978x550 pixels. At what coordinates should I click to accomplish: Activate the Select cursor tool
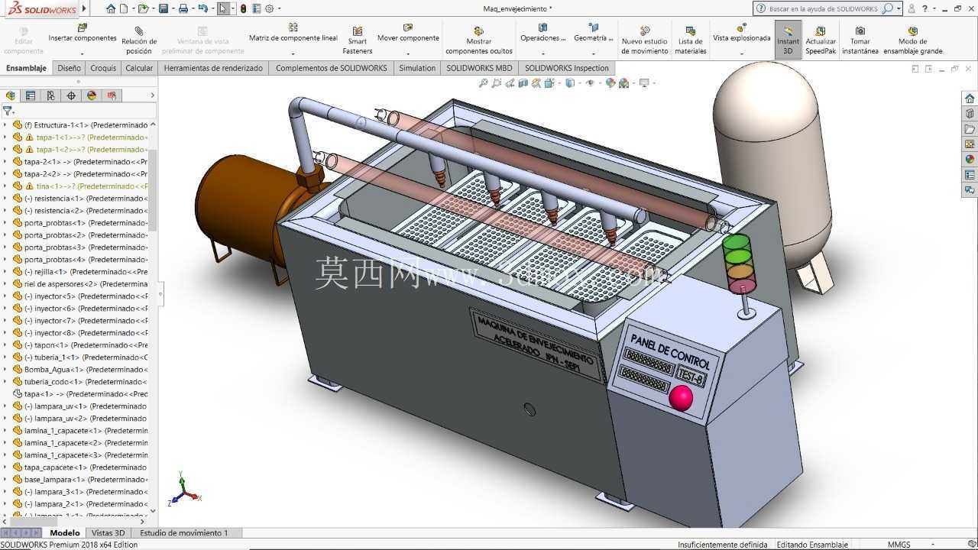222,8
